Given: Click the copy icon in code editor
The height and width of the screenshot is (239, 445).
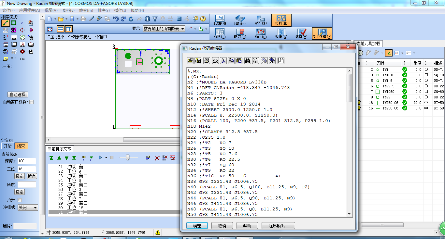Looking at the screenshot, I should pos(231,60).
